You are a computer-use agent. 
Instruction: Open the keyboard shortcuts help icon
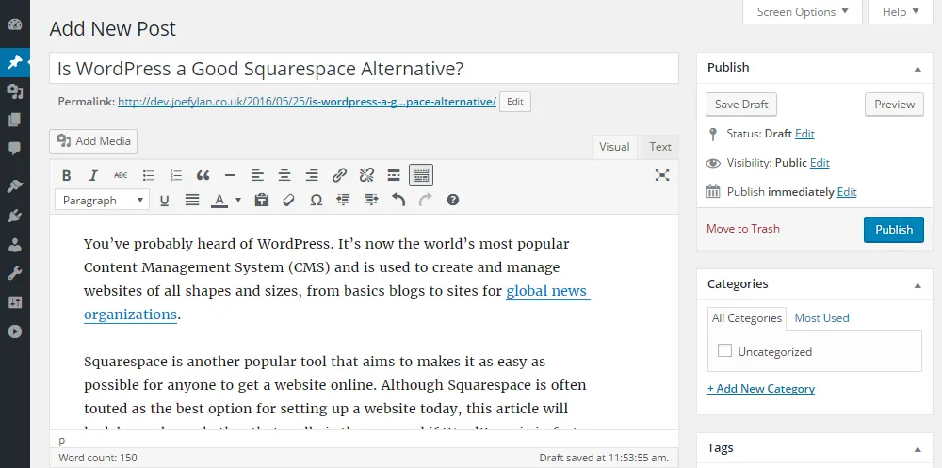click(453, 200)
